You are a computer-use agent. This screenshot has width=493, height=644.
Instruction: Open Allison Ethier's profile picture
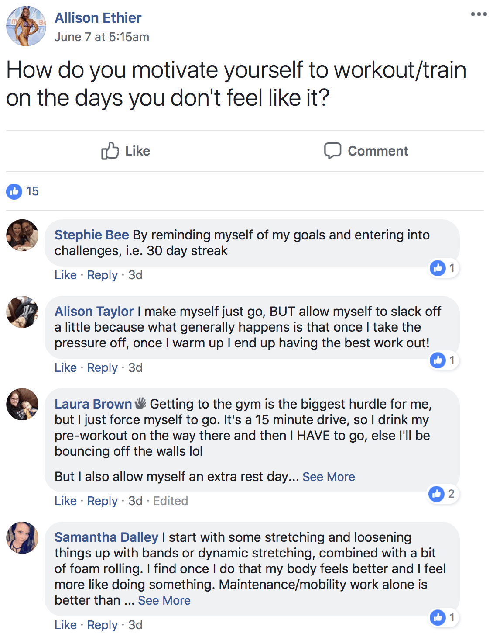[x=26, y=26]
